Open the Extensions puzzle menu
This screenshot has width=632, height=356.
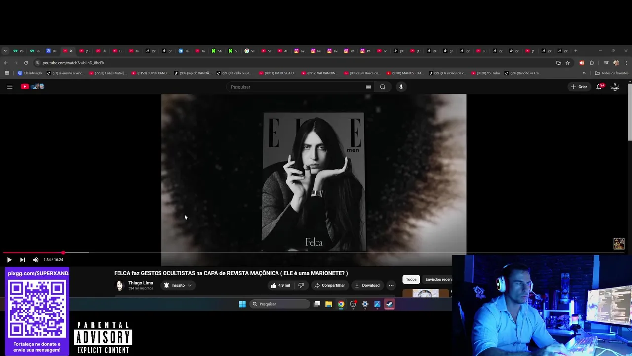coord(592,63)
